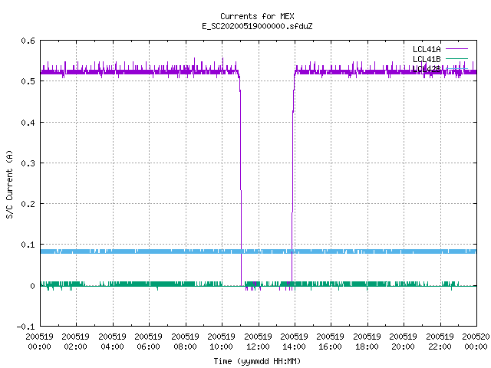Click the x-axis label 'Time (yymmdd HH:MM)'
491x368 pixels.
(x=257, y=361)
